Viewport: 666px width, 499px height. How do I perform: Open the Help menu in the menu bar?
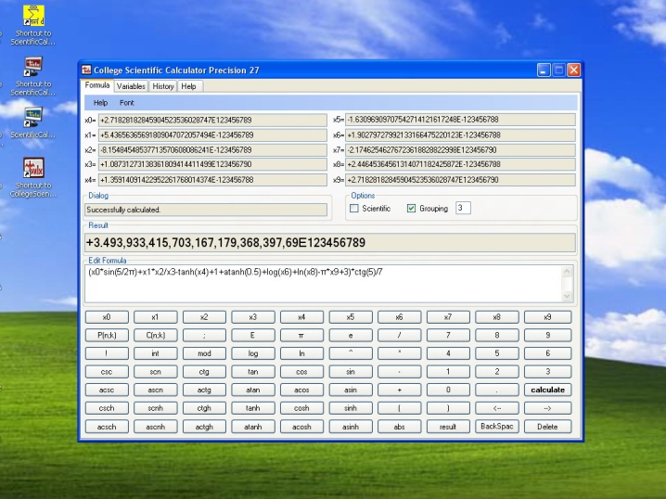100,102
